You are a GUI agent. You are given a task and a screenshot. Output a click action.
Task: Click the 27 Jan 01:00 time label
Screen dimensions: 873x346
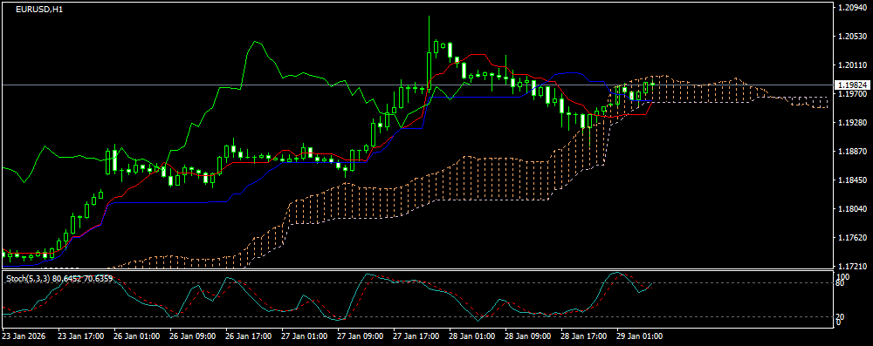(305, 336)
